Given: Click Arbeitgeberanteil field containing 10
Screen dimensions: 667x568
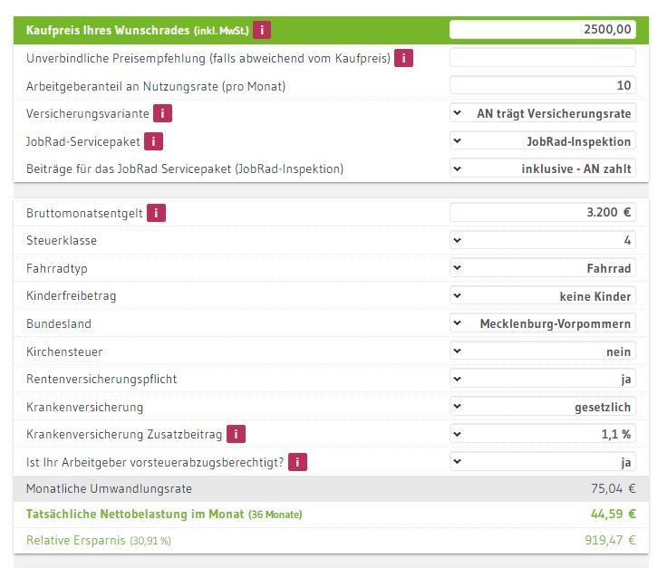Looking at the screenshot, I should point(542,85).
